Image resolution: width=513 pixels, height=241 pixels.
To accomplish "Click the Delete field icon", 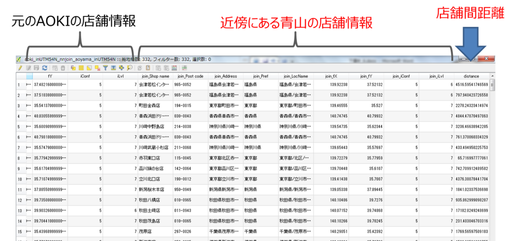I will point(166,68).
